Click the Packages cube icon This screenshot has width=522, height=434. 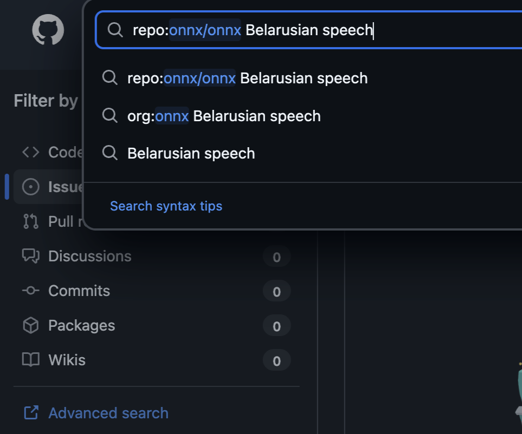(31, 325)
